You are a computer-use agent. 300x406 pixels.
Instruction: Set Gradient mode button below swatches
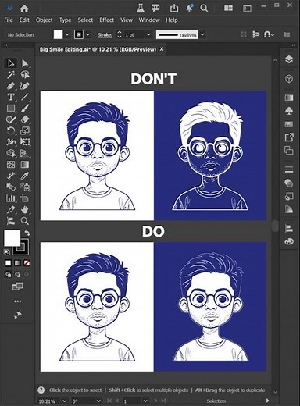(17, 263)
